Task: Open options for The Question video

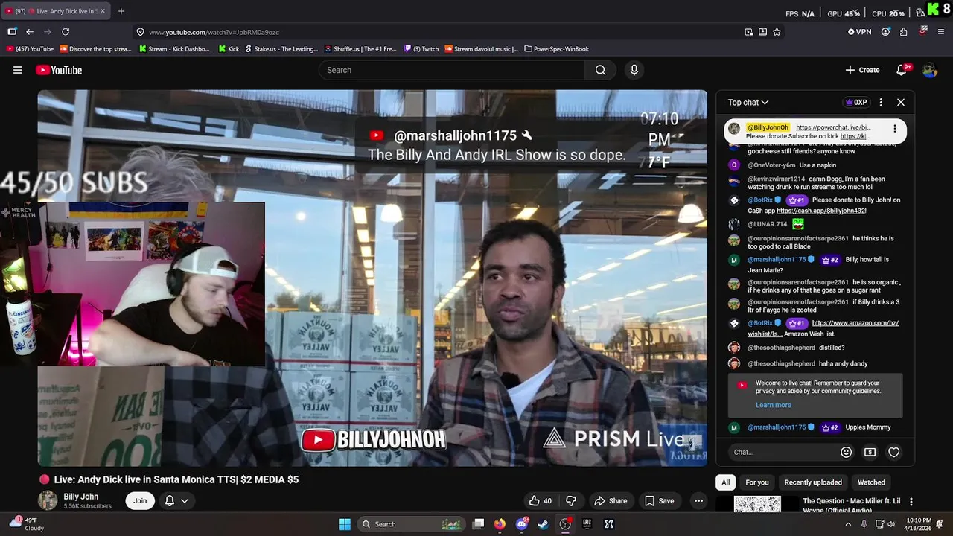Action: (x=911, y=502)
